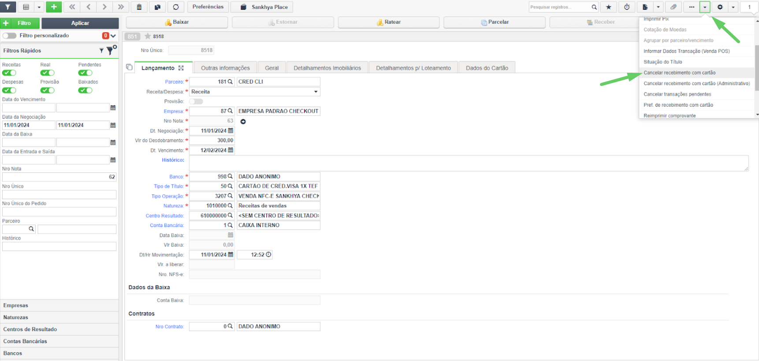This screenshot has height=361, width=759.
Task: Click the Aplicar filter button
Action: [80, 23]
